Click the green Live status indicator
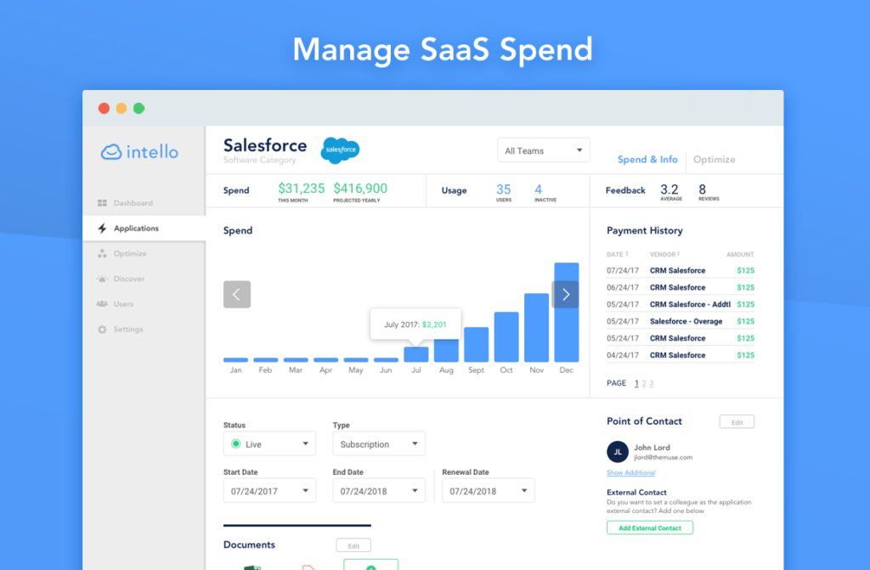Screen dimensions: 870x570 [236, 444]
